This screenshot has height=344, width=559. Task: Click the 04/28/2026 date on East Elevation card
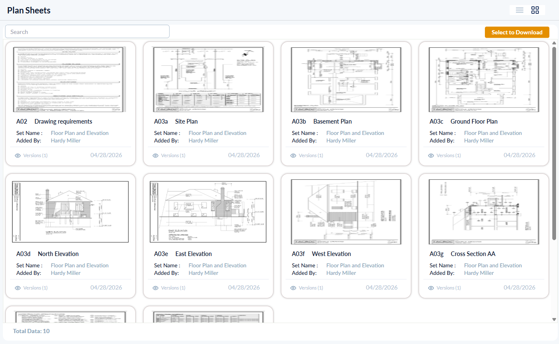[244, 287]
